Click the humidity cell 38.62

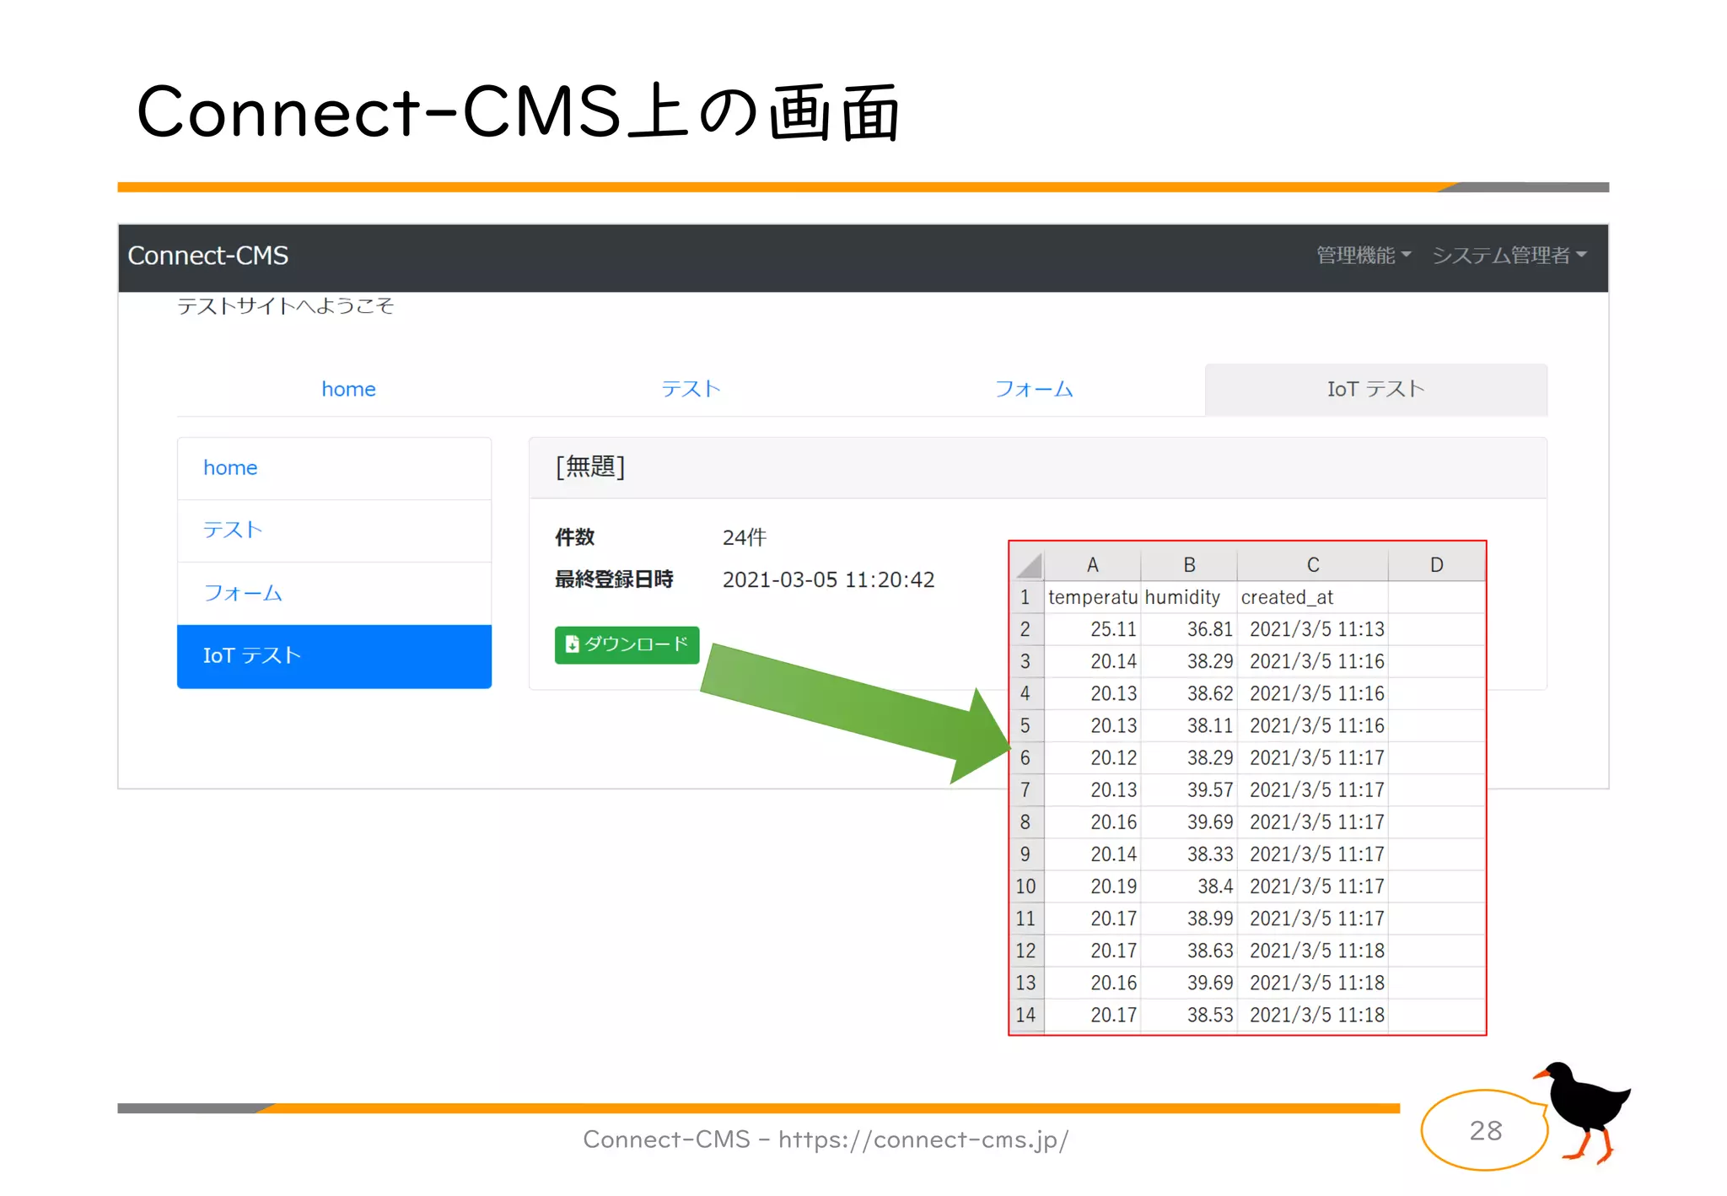[1189, 693]
